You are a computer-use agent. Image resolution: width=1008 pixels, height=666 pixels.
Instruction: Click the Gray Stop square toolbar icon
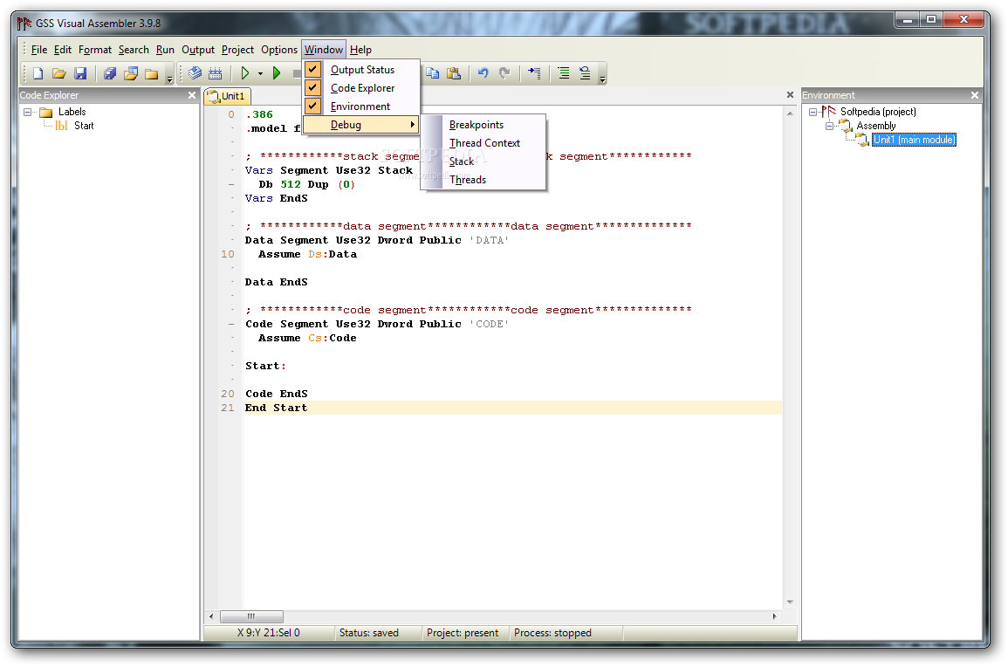click(x=297, y=73)
